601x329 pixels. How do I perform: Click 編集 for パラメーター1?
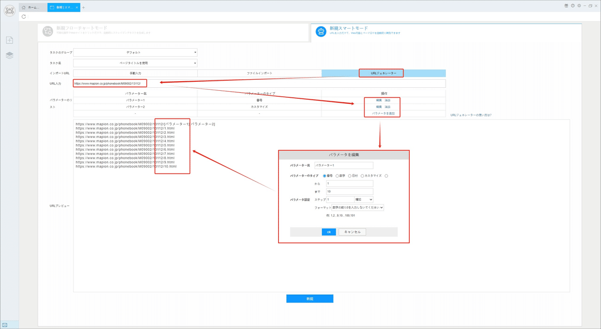379,100
